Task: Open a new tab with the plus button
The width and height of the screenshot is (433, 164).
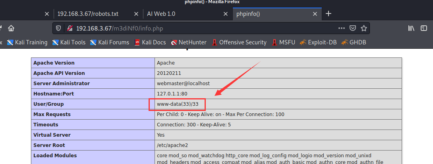Action: click(328, 13)
